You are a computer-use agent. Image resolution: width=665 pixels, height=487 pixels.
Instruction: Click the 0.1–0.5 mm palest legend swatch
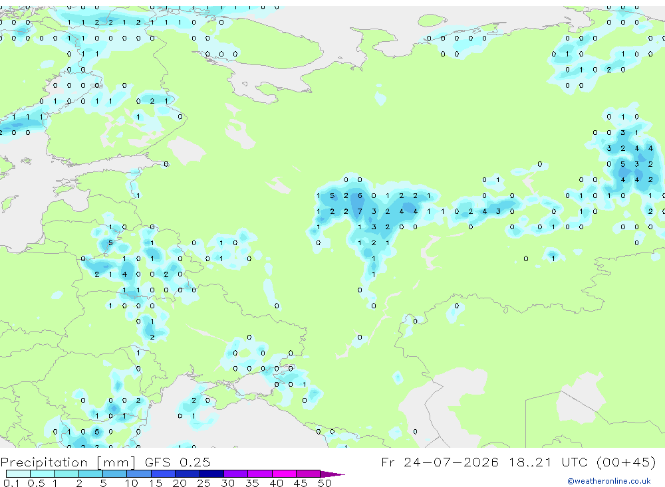tap(18, 474)
